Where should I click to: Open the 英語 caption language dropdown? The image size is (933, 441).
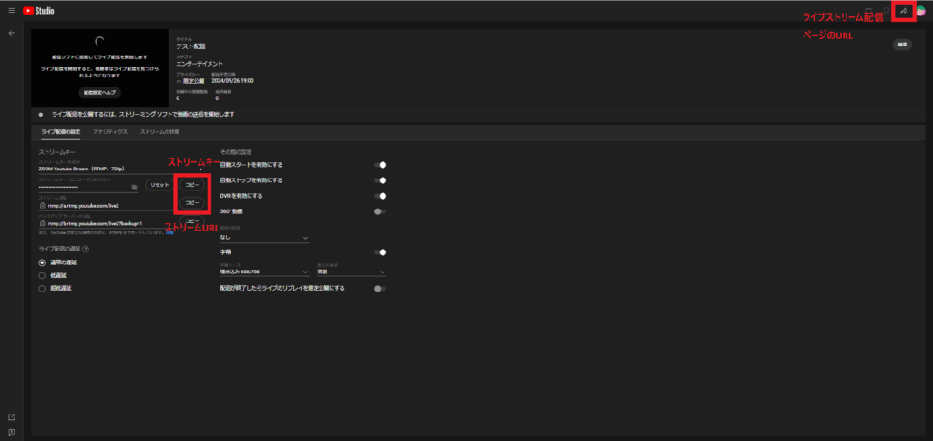tap(350, 272)
